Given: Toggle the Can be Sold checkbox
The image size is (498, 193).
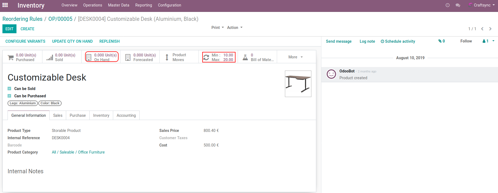Looking at the screenshot, I should (x=9, y=89).
